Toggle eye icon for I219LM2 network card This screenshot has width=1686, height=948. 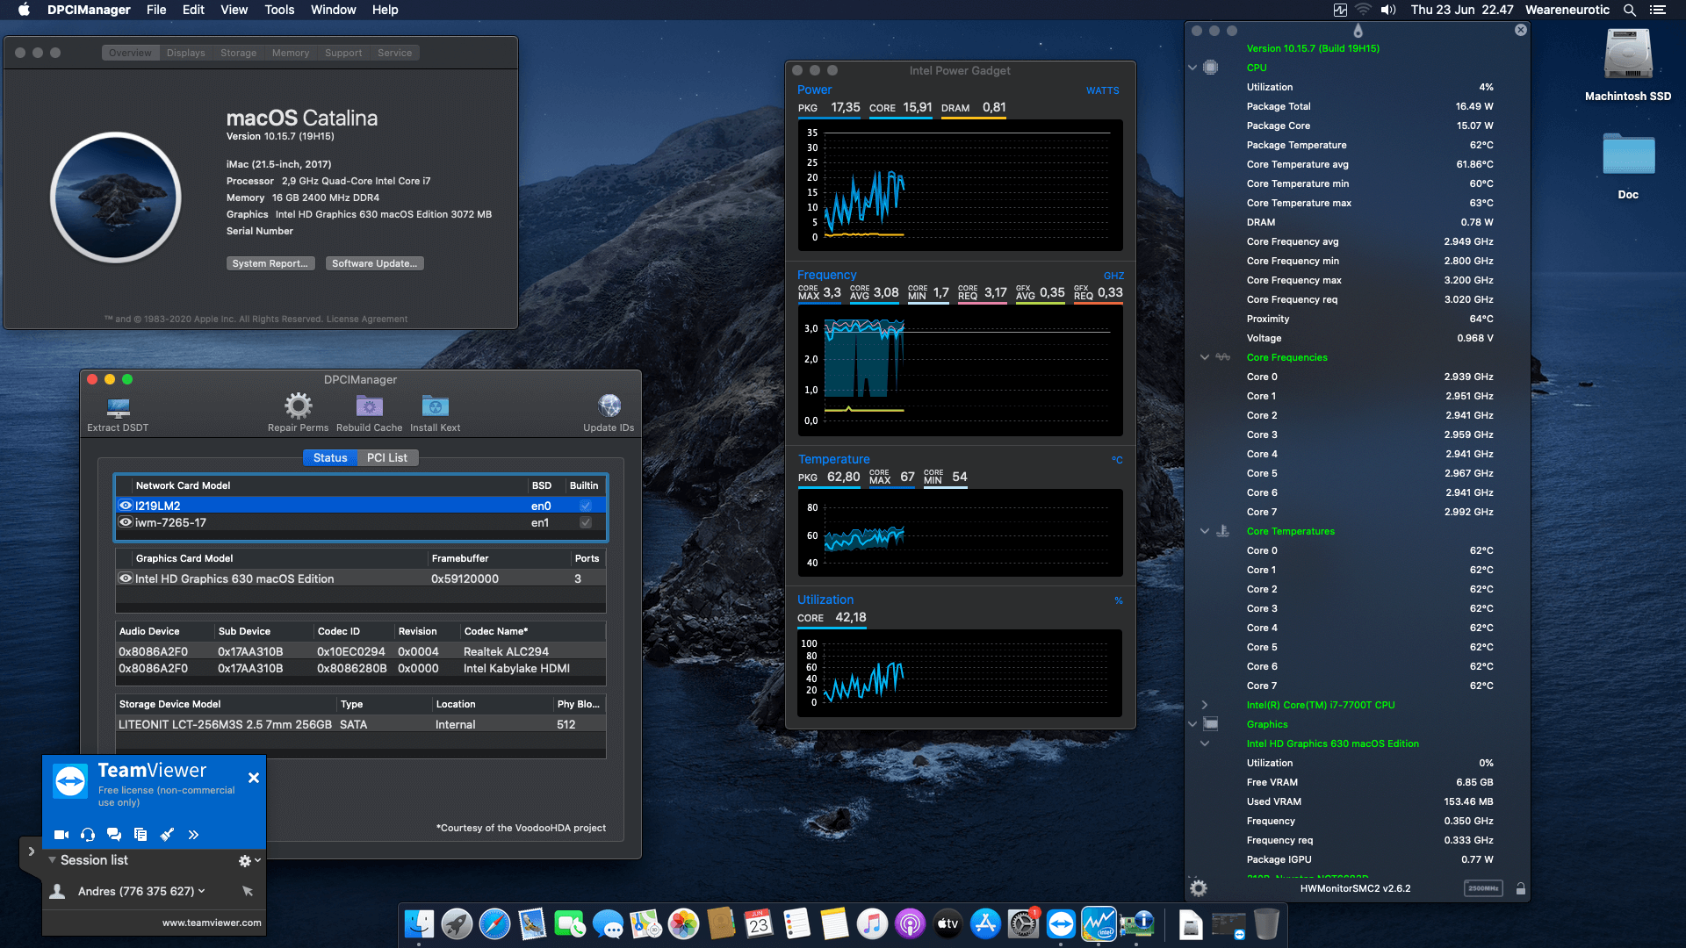(x=126, y=506)
